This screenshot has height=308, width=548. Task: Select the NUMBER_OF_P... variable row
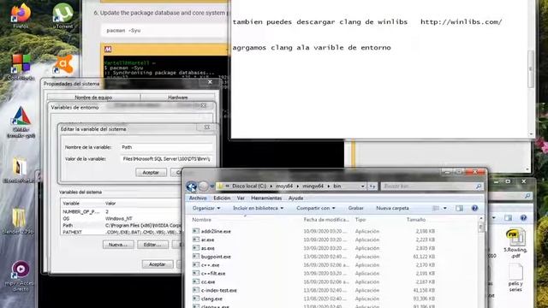122,211
